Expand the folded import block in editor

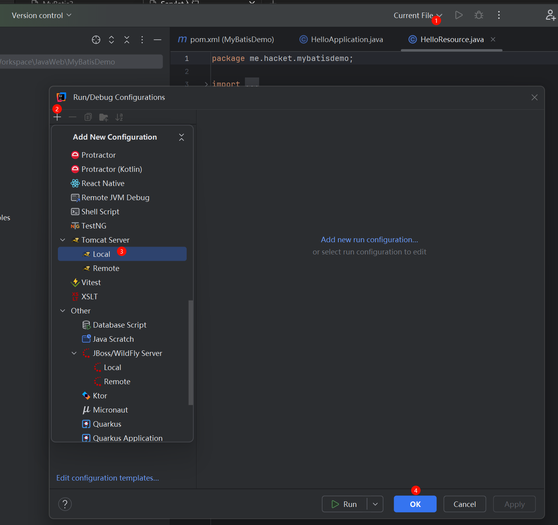click(x=206, y=84)
